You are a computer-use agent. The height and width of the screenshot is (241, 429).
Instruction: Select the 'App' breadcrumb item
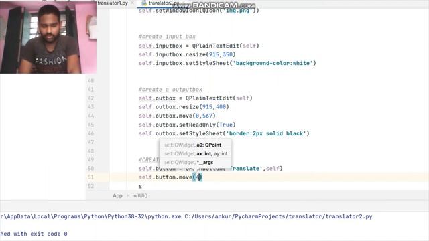click(x=117, y=195)
